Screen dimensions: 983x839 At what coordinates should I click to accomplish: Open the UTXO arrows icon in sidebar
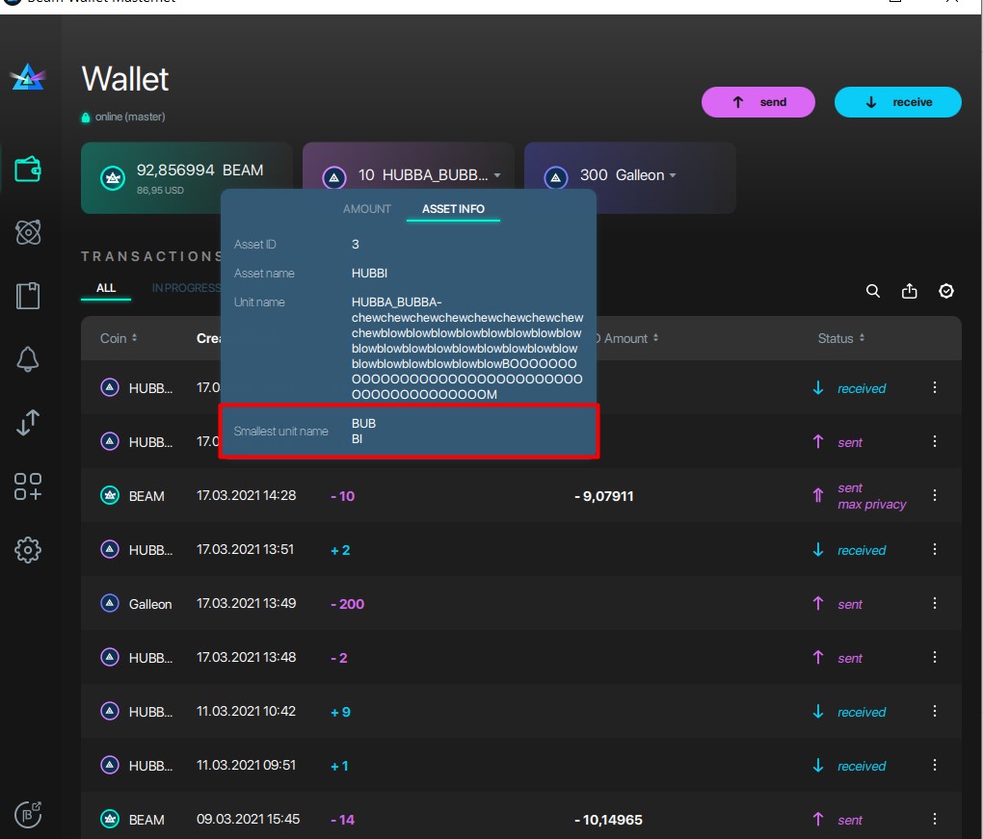point(28,422)
